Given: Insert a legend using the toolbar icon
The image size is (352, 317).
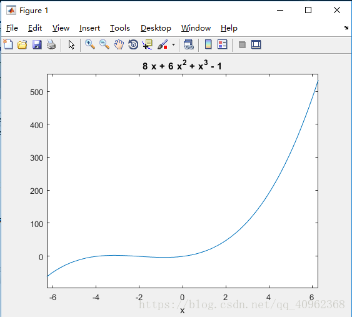Looking at the screenshot, I should [x=222, y=44].
